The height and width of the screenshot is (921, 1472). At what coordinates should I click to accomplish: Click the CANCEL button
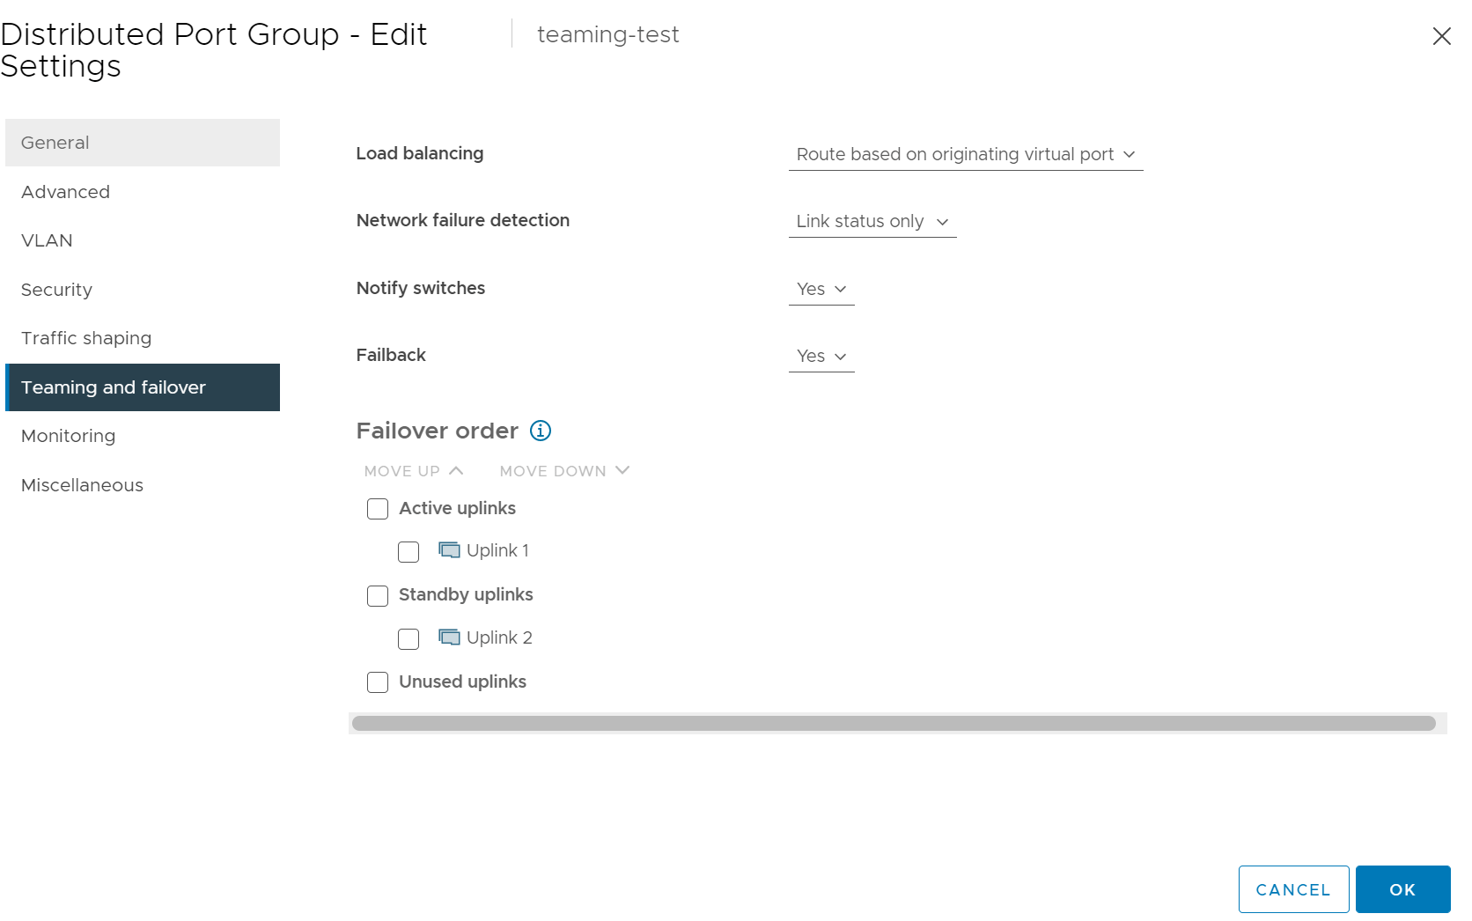[1293, 889]
